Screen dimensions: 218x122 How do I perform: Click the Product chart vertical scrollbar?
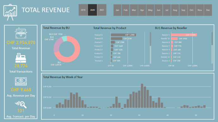coord(150,48)
